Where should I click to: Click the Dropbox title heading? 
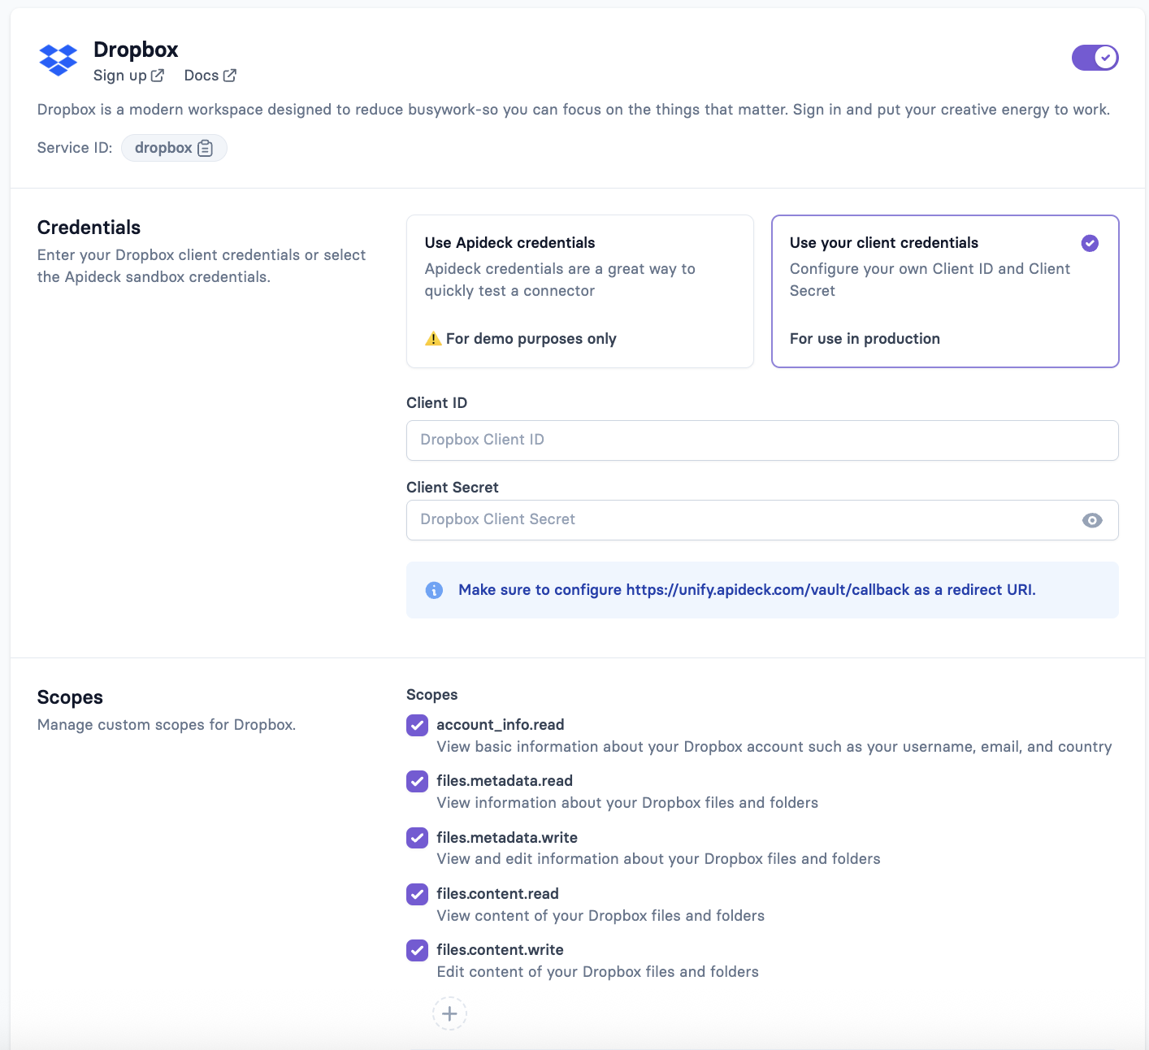point(136,50)
